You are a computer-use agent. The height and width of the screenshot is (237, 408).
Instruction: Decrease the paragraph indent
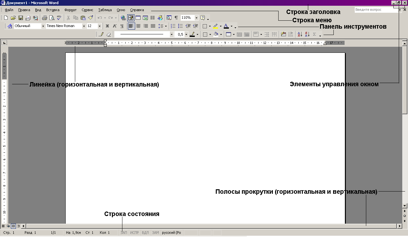188,26
